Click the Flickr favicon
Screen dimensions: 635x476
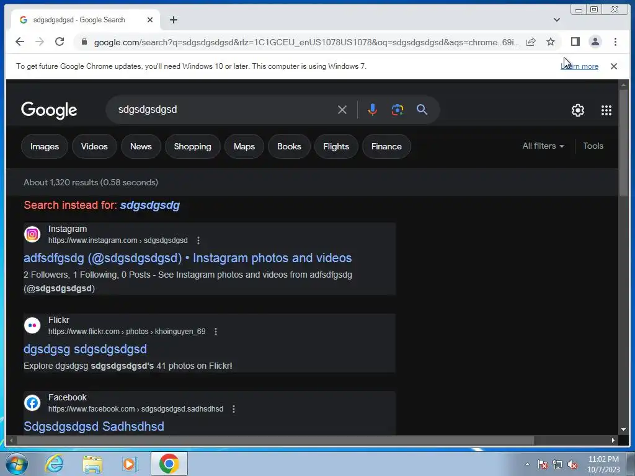(x=32, y=325)
